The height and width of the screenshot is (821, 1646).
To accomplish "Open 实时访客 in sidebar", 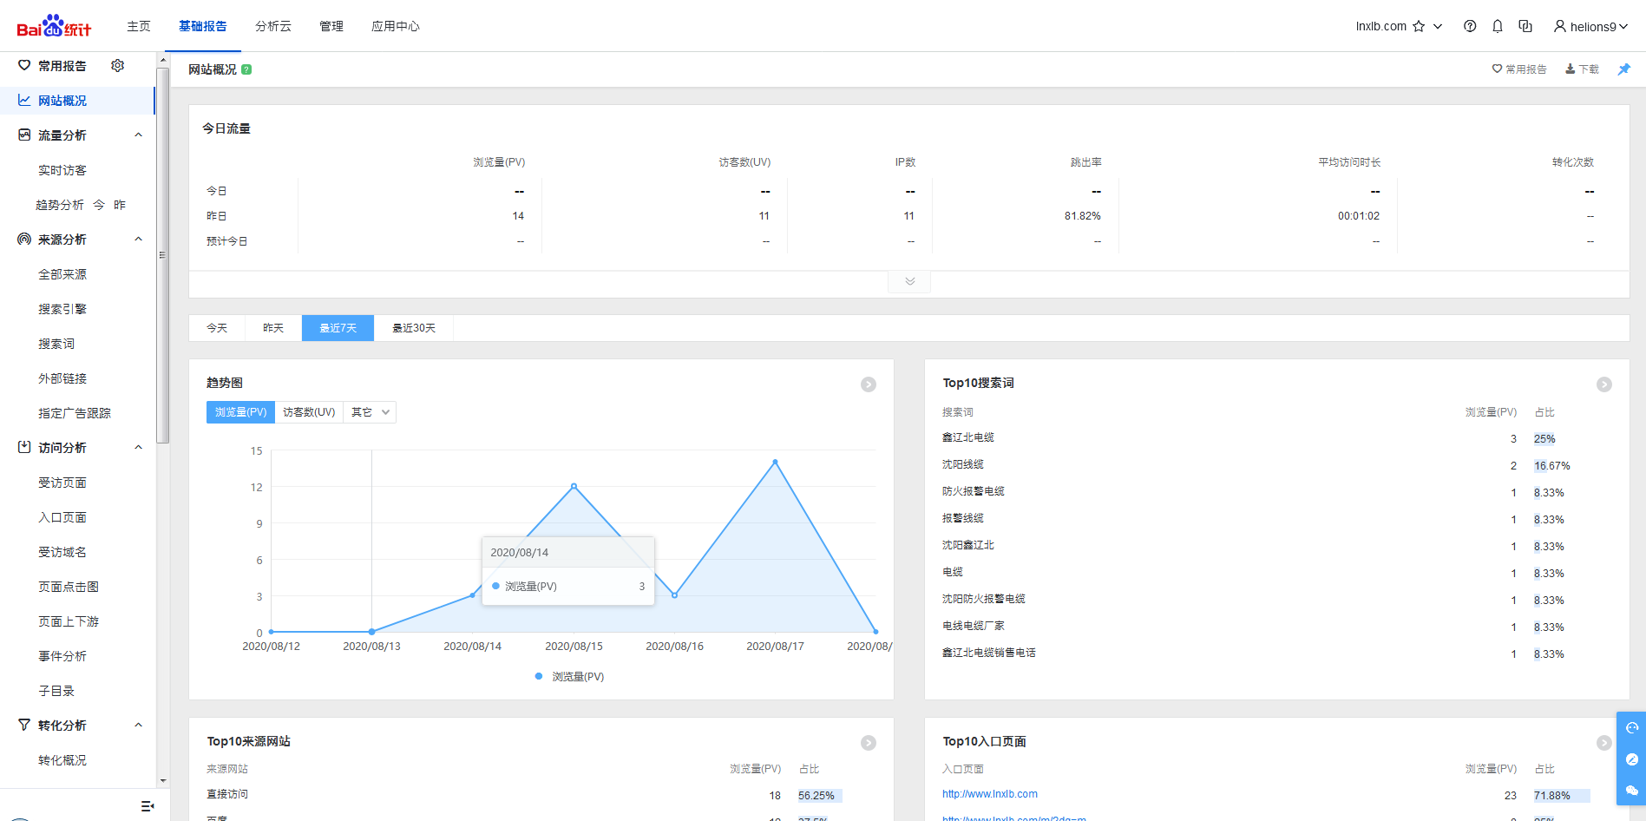I will point(62,170).
